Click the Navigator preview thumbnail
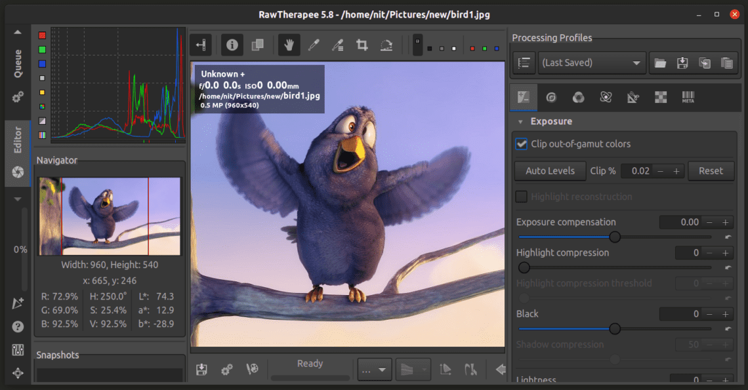Image resolution: width=748 pixels, height=390 pixels. (109, 214)
